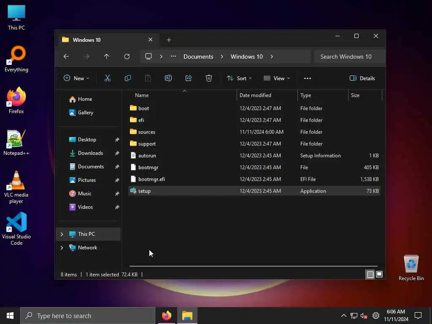Image resolution: width=432 pixels, height=324 pixels.
Task: Open Firefox desktop shortcut
Action: pyautogui.click(x=16, y=100)
